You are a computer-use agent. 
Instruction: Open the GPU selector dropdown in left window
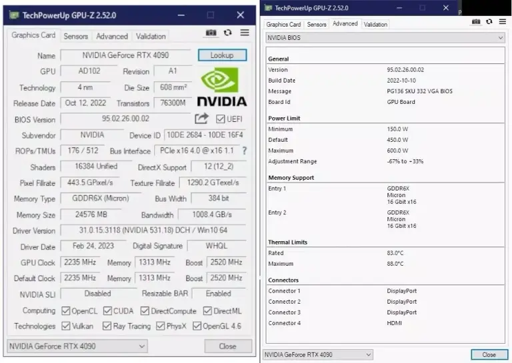click(x=77, y=346)
